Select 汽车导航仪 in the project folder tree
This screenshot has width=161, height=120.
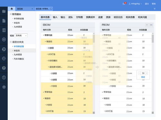pos(19,59)
